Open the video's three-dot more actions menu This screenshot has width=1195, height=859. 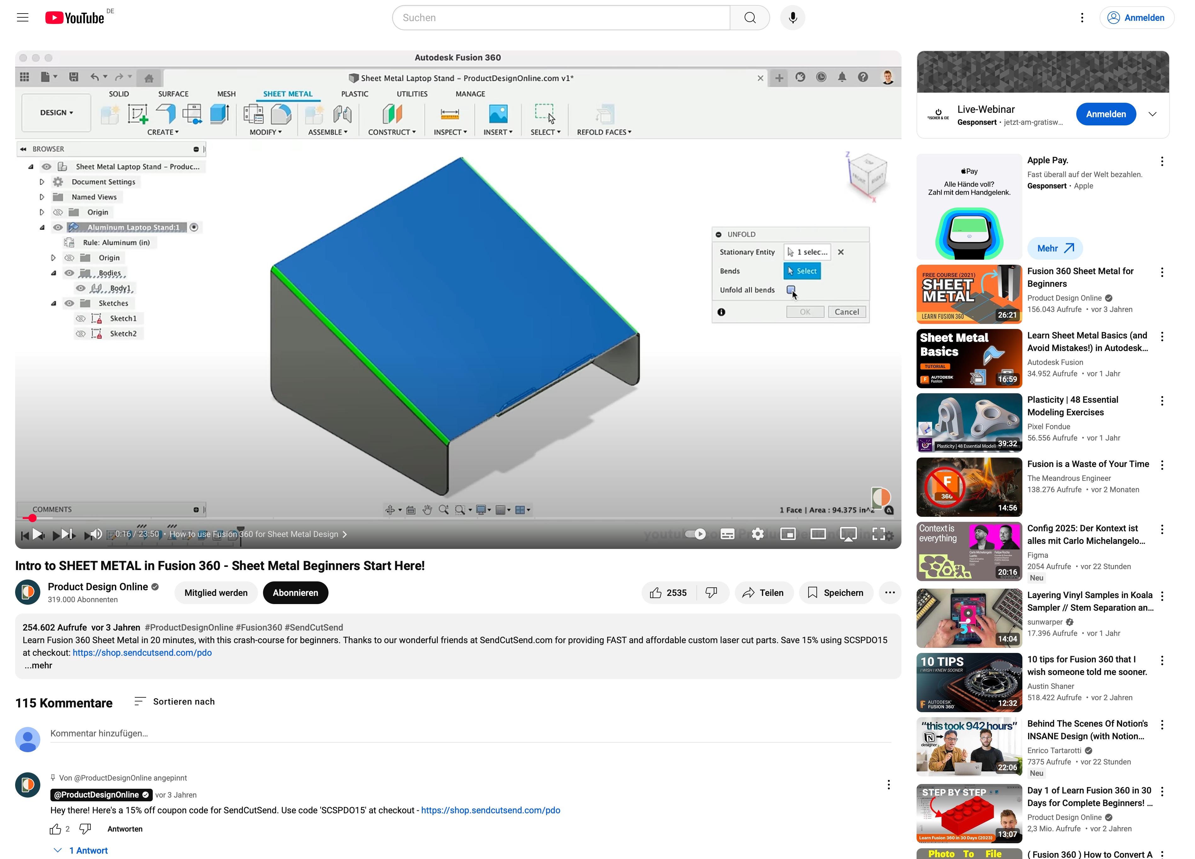(890, 593)
